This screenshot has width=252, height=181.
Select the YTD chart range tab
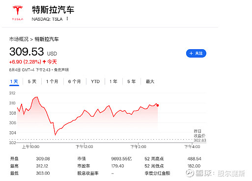(95, 82)
